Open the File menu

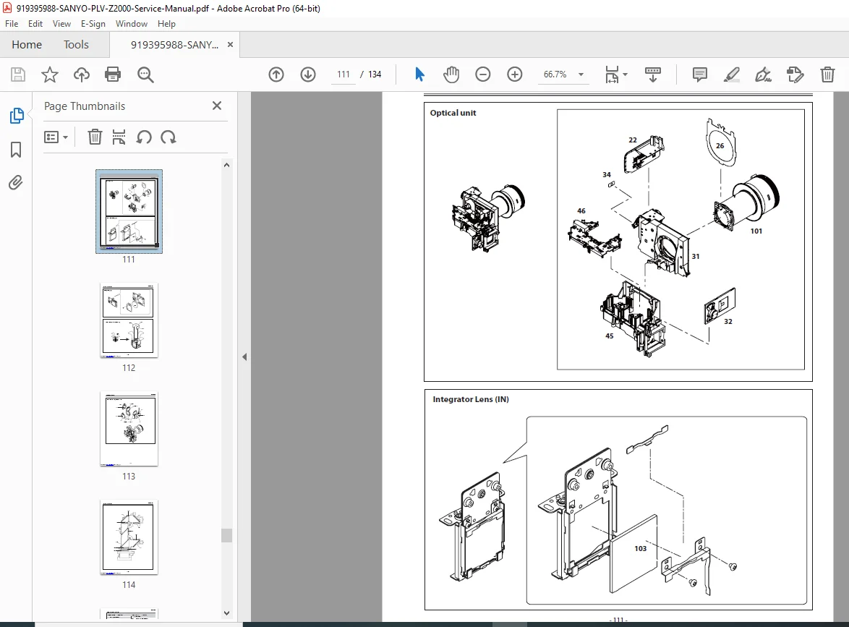(12, 24)
